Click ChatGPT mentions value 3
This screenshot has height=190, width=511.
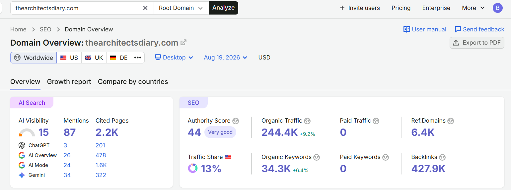65,145
